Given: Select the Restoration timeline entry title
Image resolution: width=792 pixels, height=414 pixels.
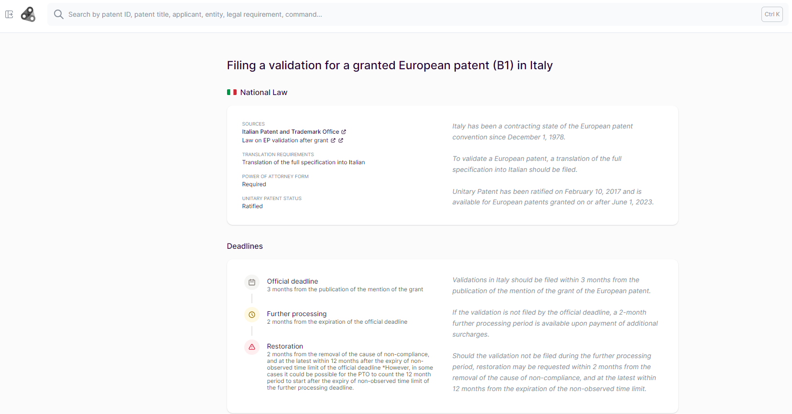Looking at the screenshot, I should point(285,346).
